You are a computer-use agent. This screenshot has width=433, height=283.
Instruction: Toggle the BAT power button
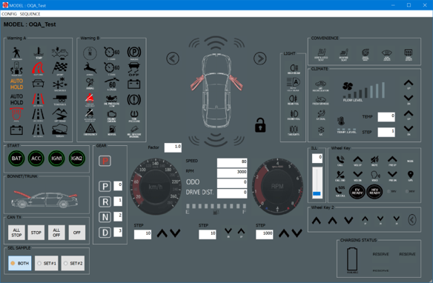[x=16, y=159]
